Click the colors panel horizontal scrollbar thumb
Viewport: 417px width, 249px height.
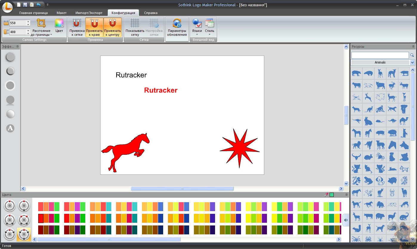click(109, 239)
